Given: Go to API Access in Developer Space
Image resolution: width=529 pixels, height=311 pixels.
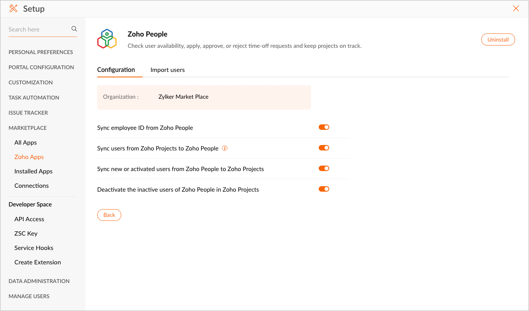Looking at the screenshot, I should pos(29,219).
